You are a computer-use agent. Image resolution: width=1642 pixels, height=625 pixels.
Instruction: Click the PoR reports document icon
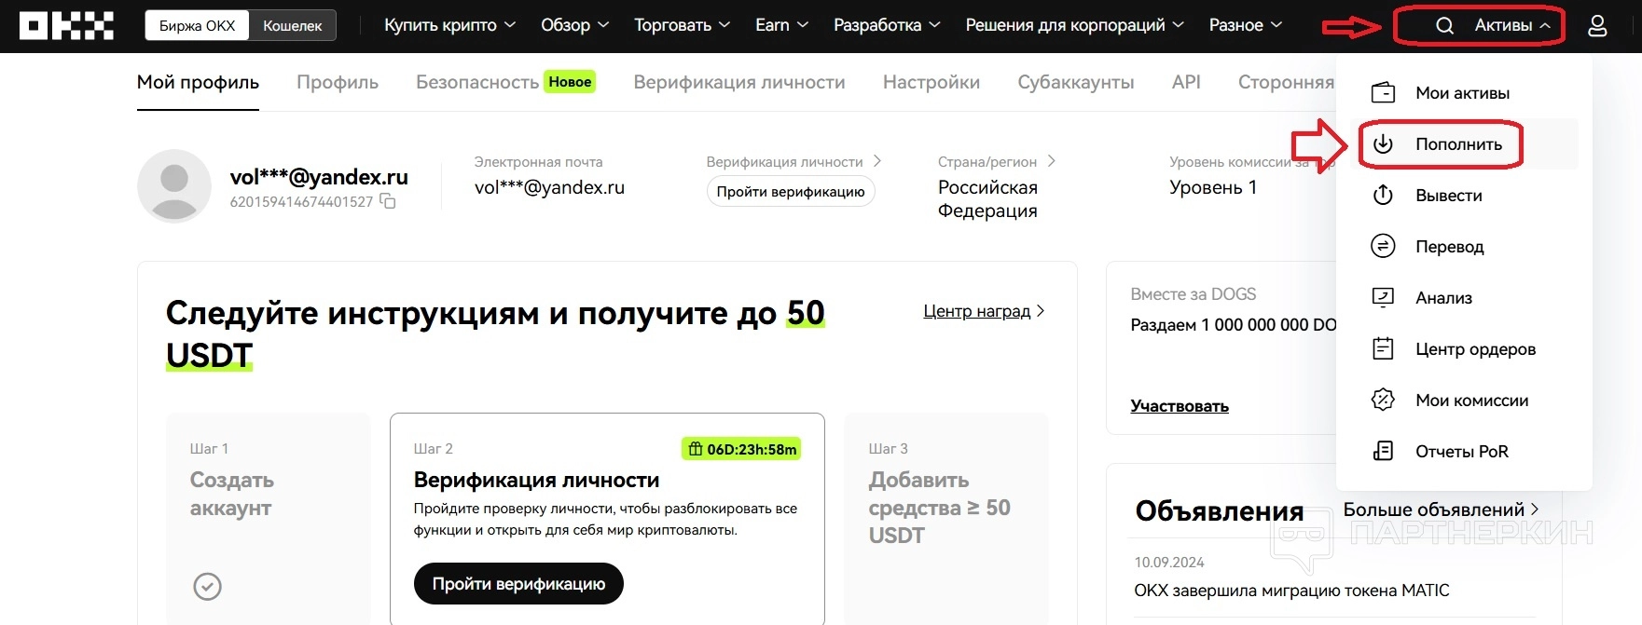(1383, 452)
